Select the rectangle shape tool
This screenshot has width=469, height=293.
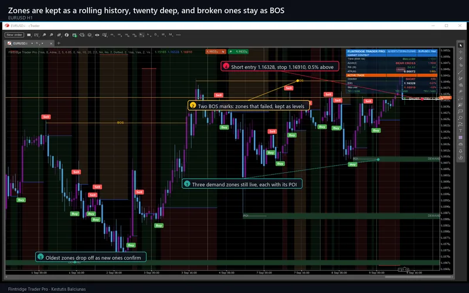pos(461,111)
